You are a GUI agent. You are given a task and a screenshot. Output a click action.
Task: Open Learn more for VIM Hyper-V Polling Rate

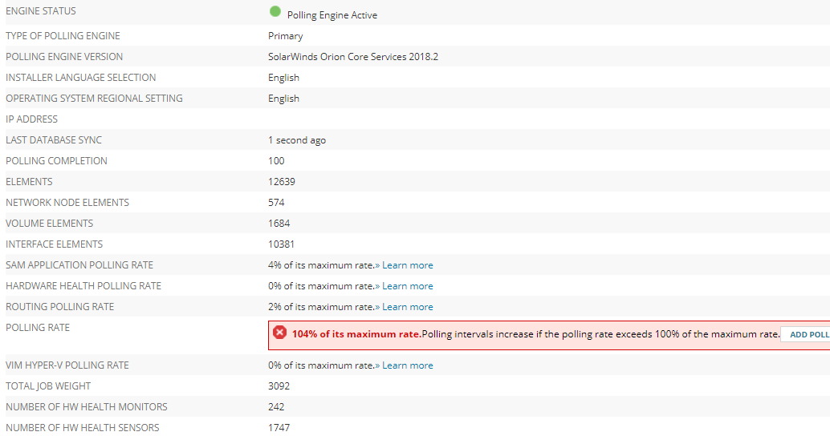(x=408, y=365)
